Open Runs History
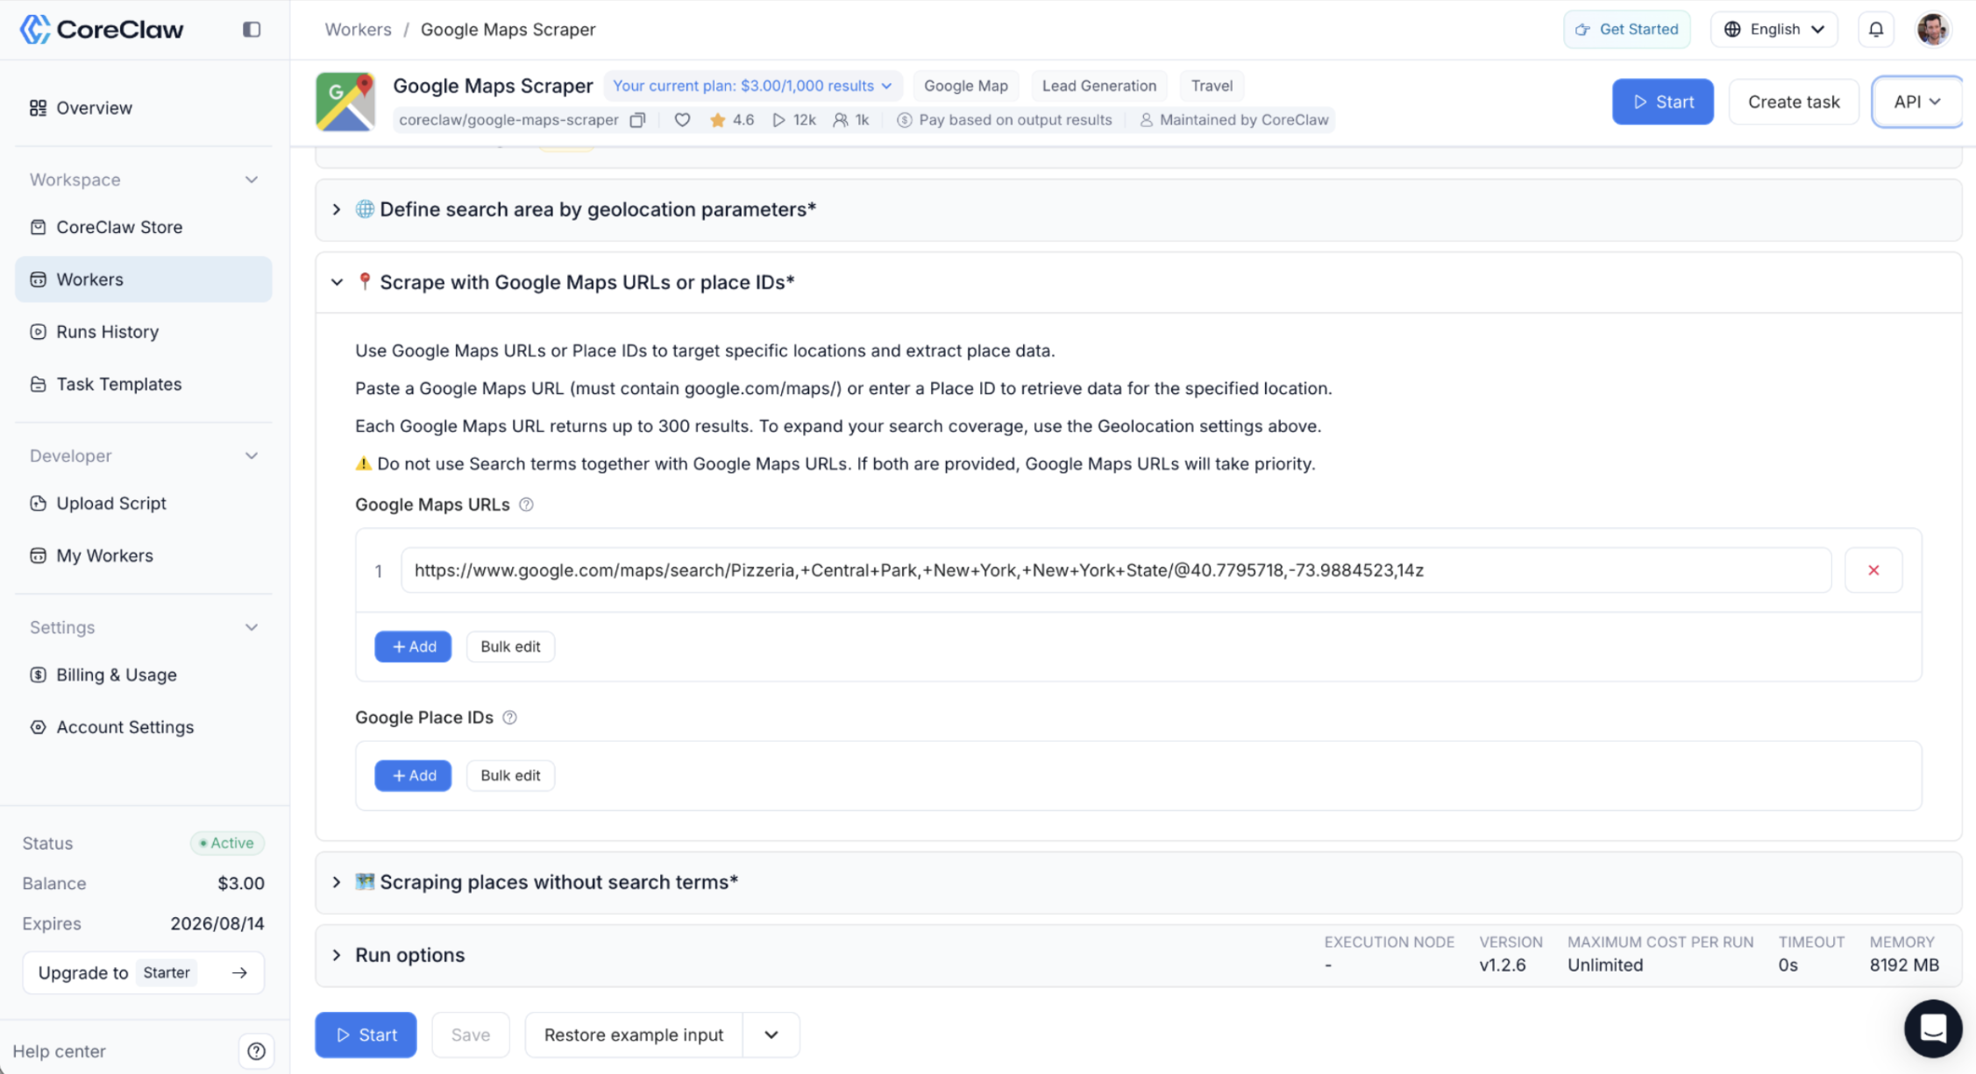The height and width of the screenshot is (1074, 1976). (144, 332)
